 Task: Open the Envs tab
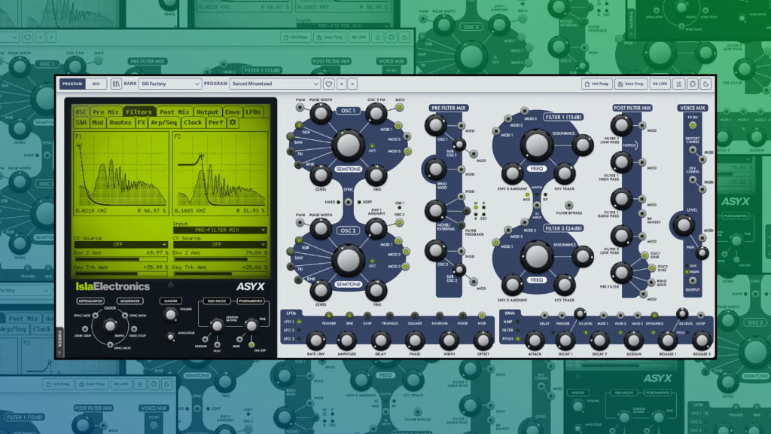(x=232, y=112)
